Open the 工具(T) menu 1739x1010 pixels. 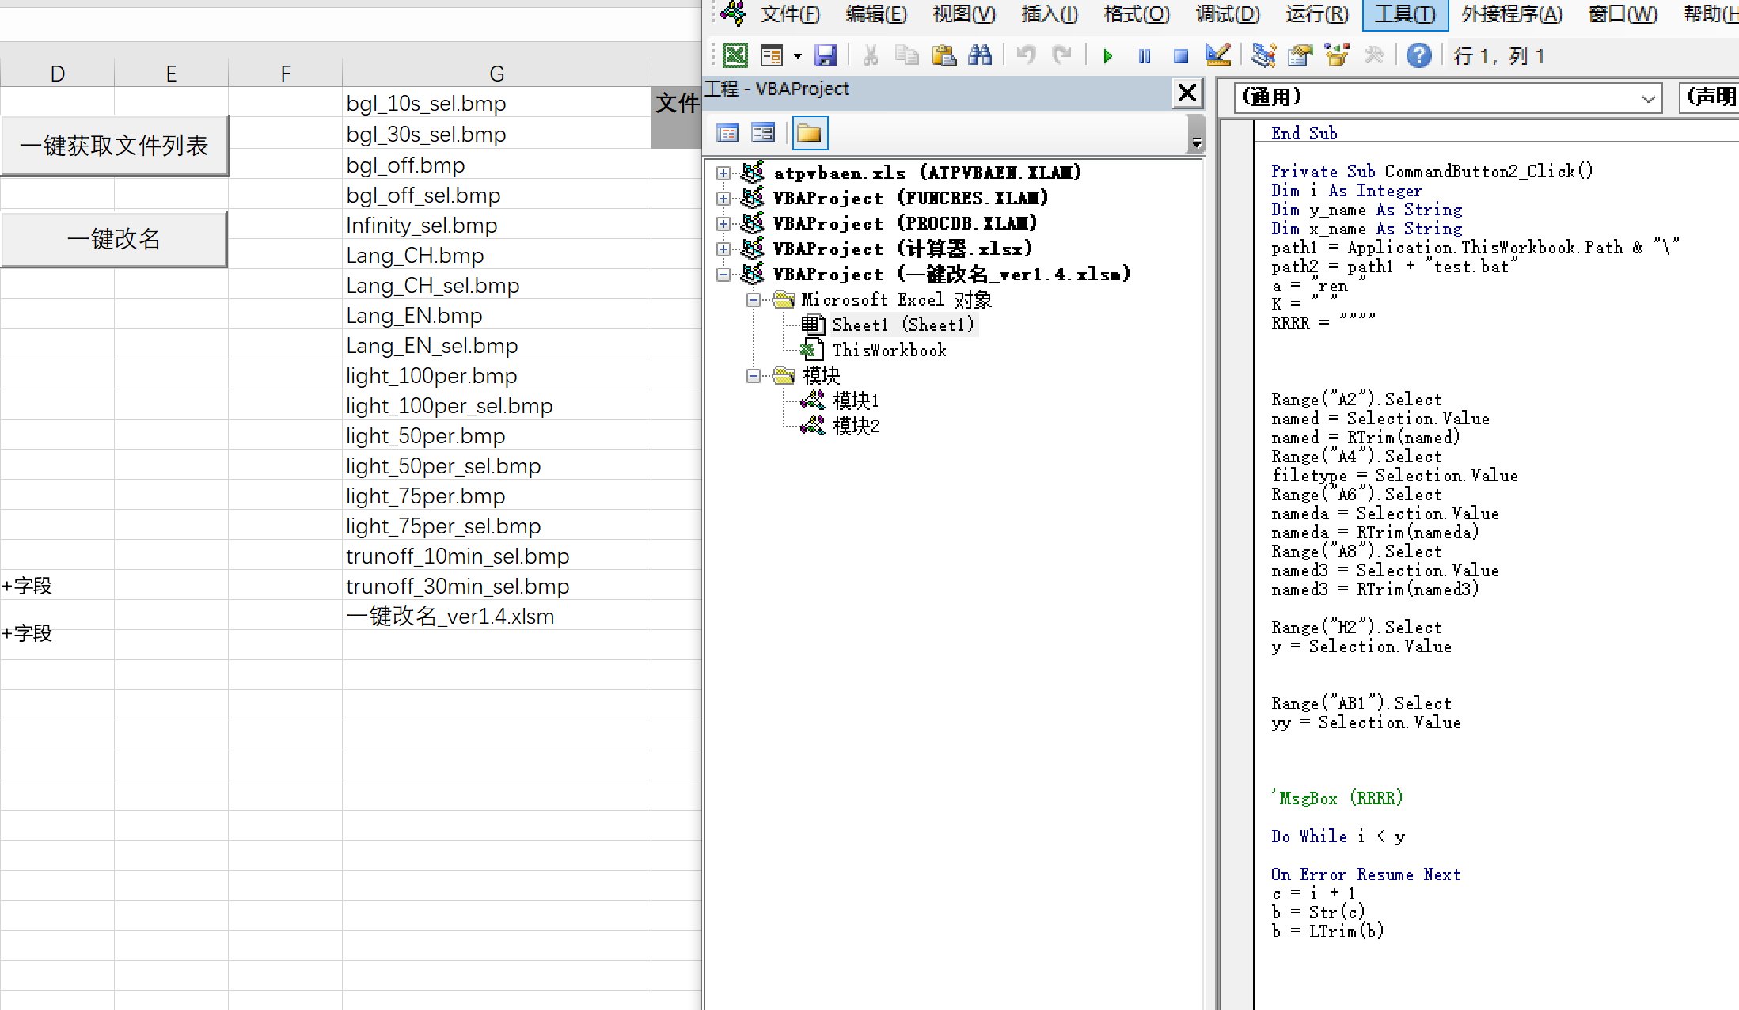point(1405,14)
